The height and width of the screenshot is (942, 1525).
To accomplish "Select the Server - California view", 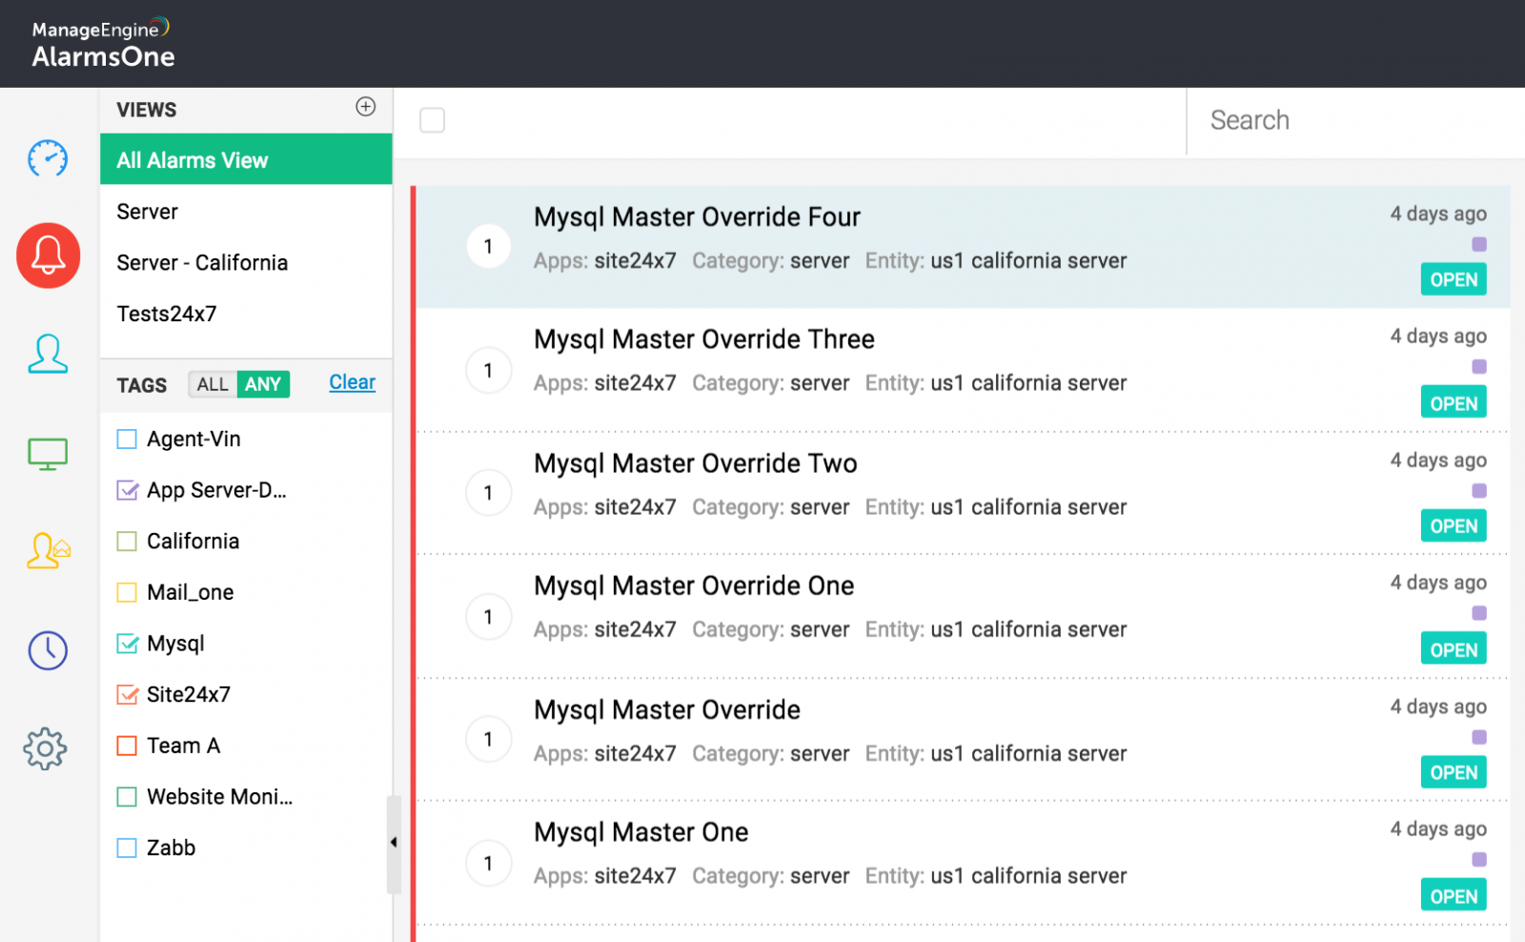I will click(246, 262).
